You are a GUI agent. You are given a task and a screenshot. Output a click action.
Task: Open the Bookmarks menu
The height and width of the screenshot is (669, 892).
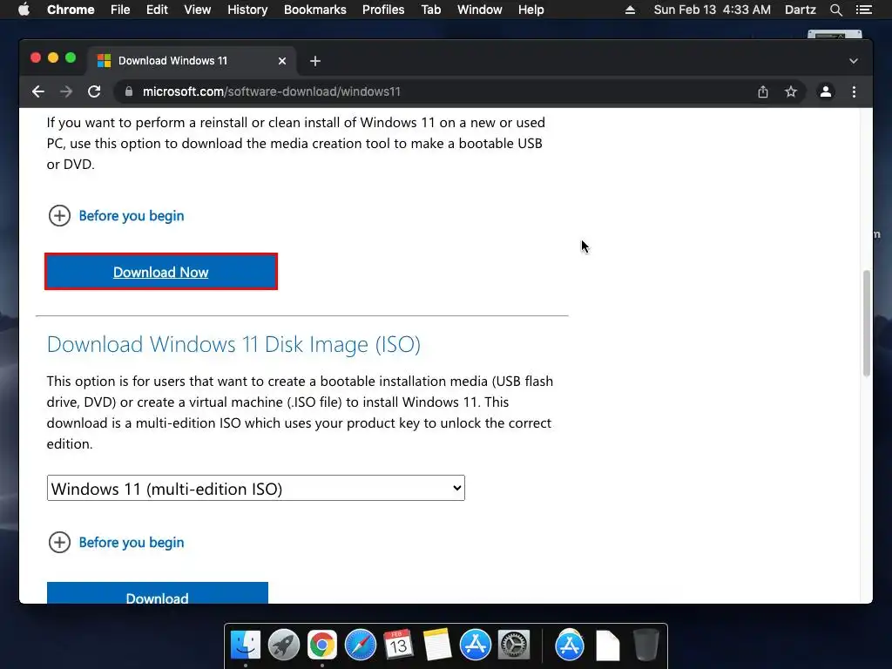tap(315, 10)
